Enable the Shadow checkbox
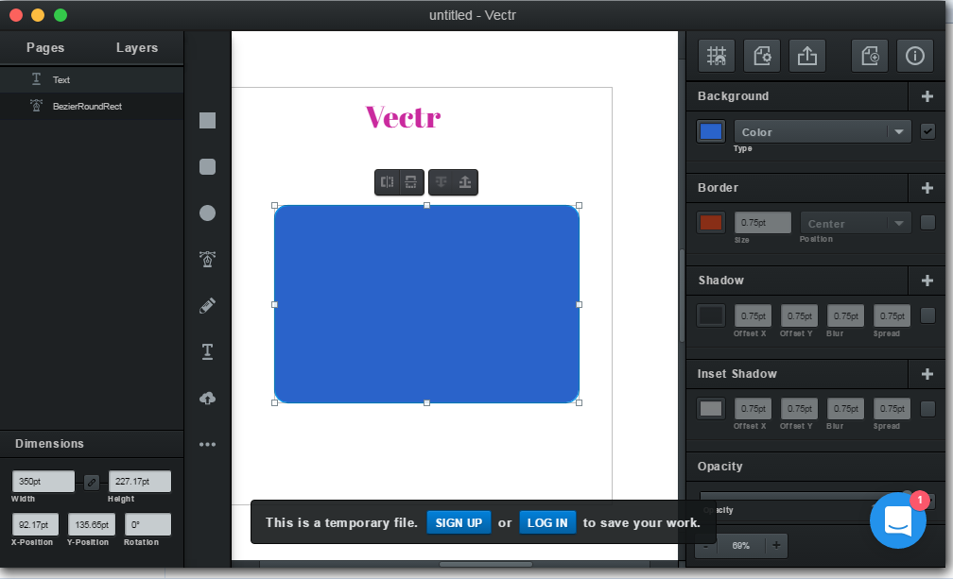This screenshot has height=579, width=953. [x=927, y=315]
